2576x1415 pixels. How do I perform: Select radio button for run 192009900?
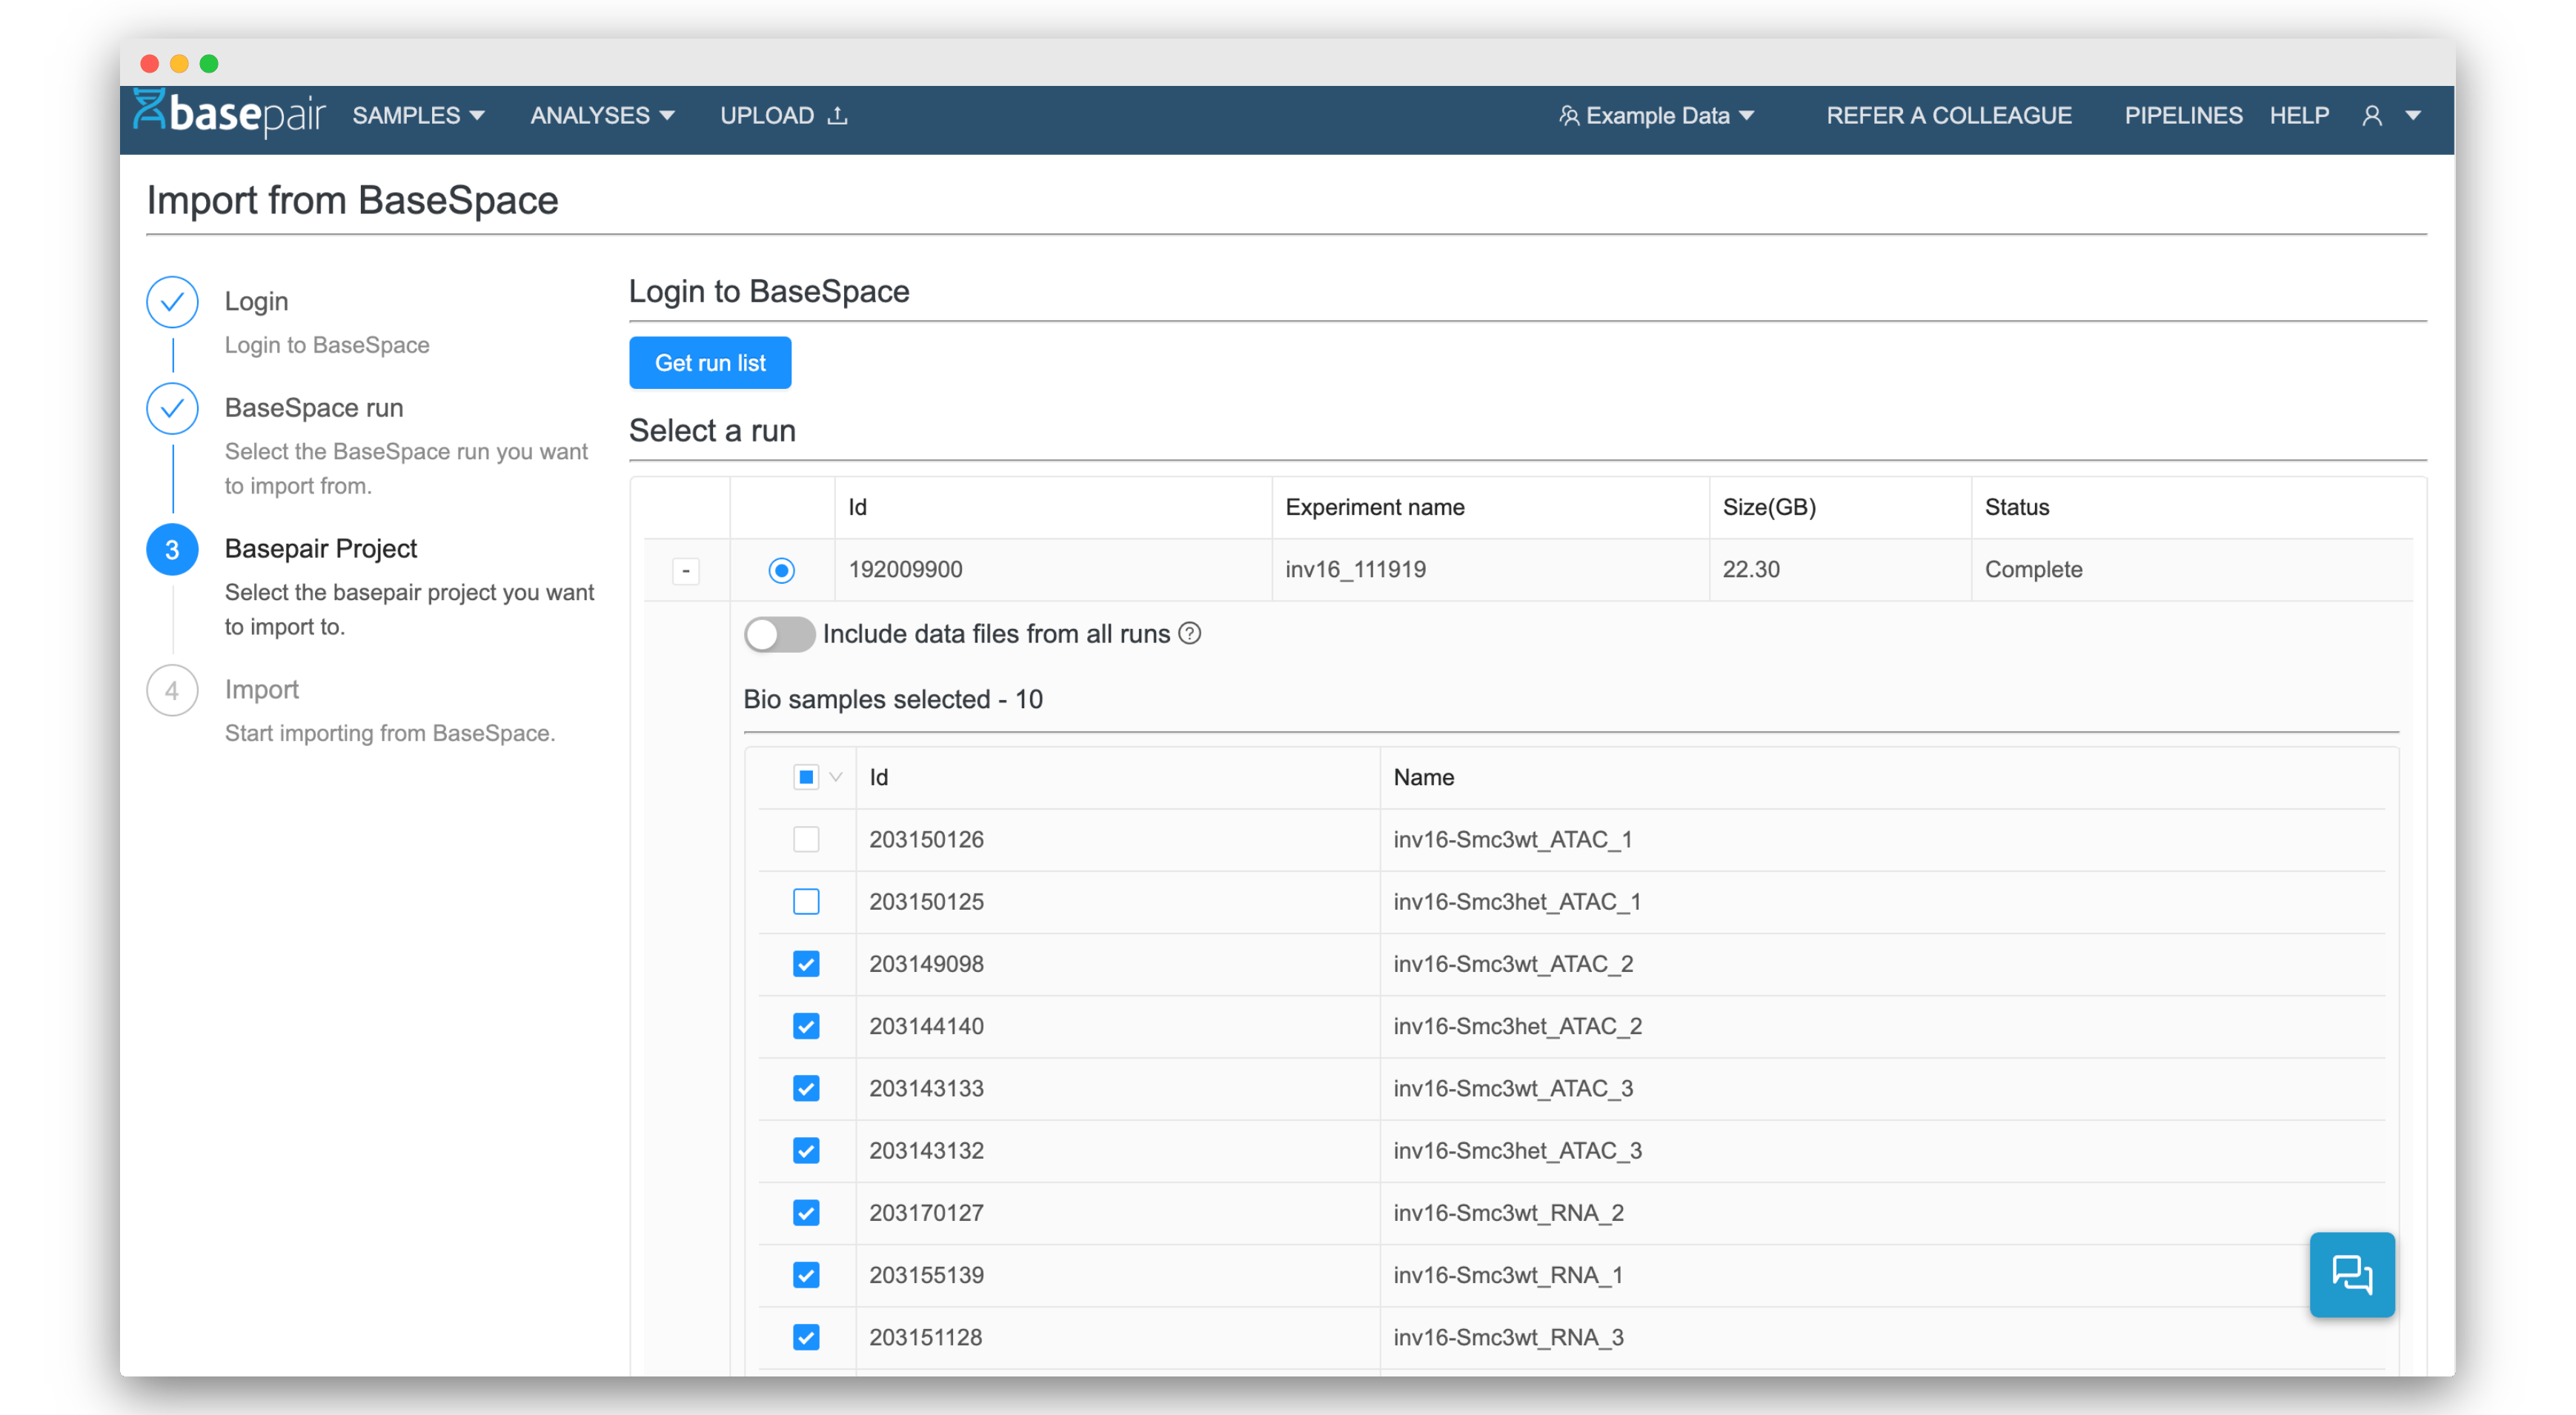(x=781, y=570)
